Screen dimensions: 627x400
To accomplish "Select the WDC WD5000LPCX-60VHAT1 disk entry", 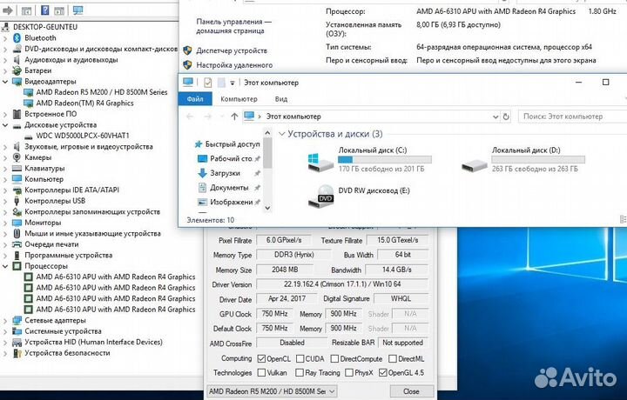I will (83, 136).
